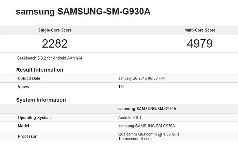The image size is (238, 146).
Task: Click the Result Information section heading
Action: point(40,70)
